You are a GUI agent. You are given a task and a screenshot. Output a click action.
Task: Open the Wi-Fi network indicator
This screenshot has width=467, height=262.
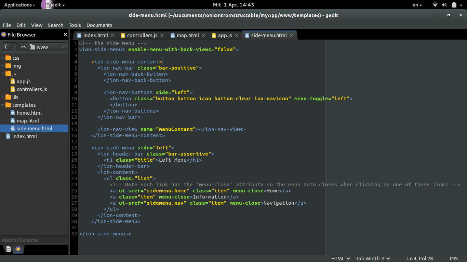click(x=435, y=5)
